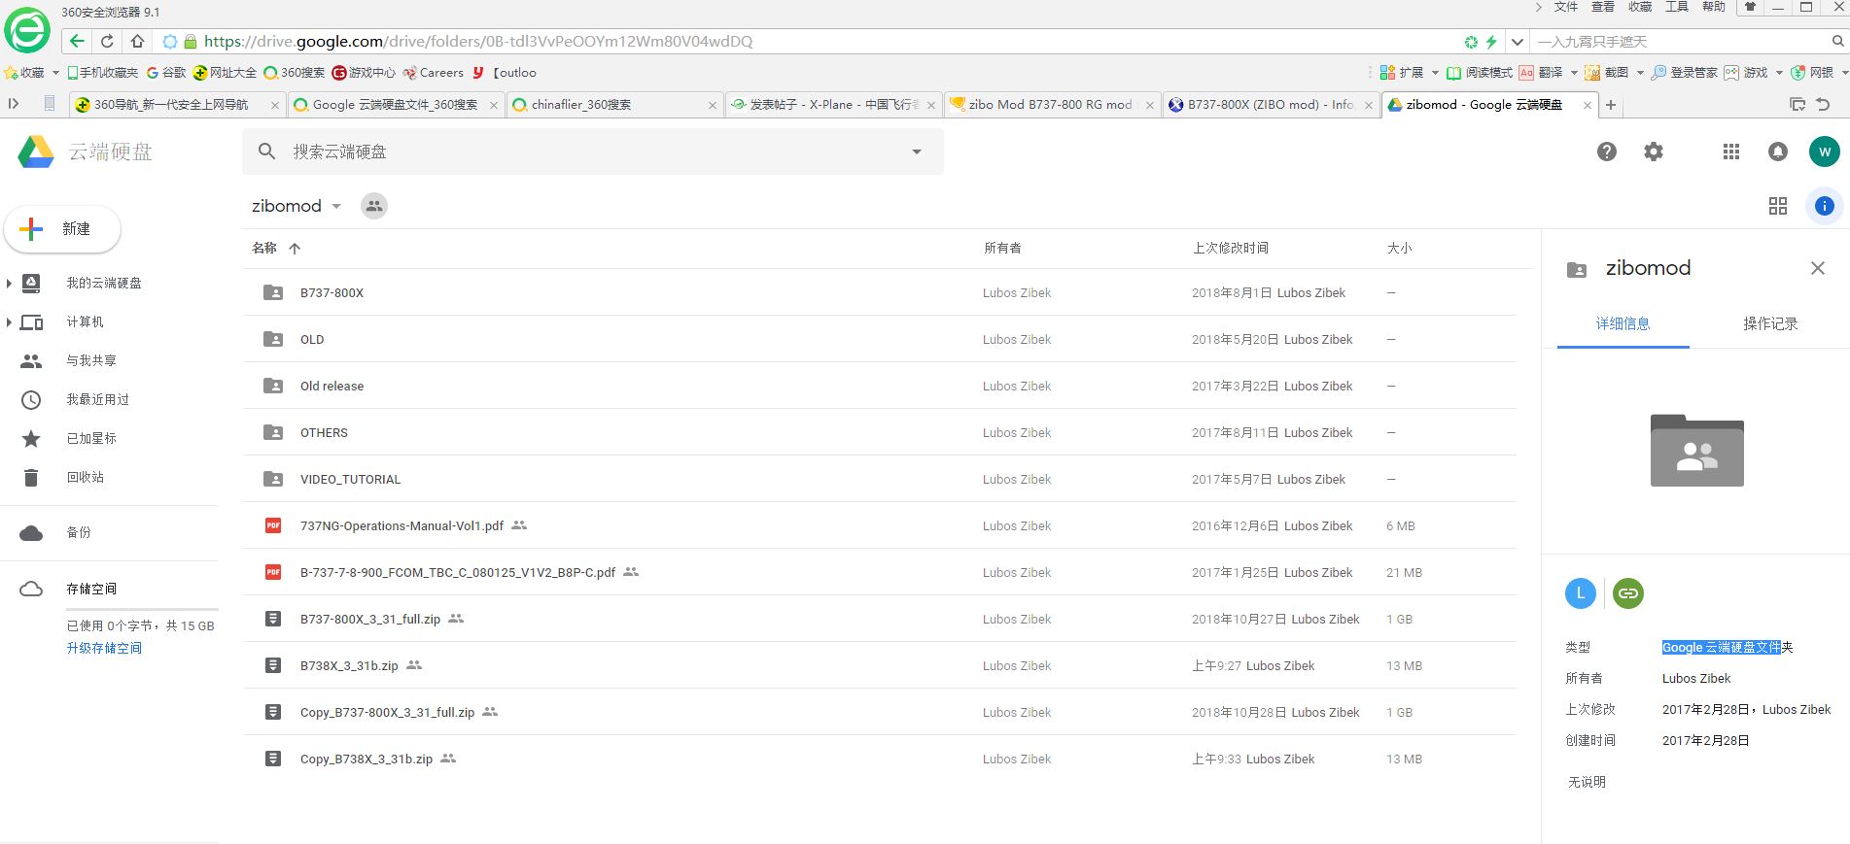Toggle the blue info details icon

point(1825,206)
